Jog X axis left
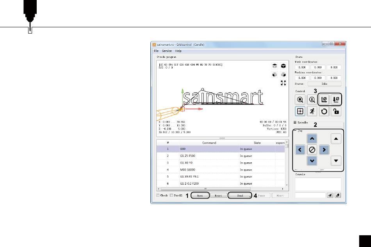 tap(300, 149)
